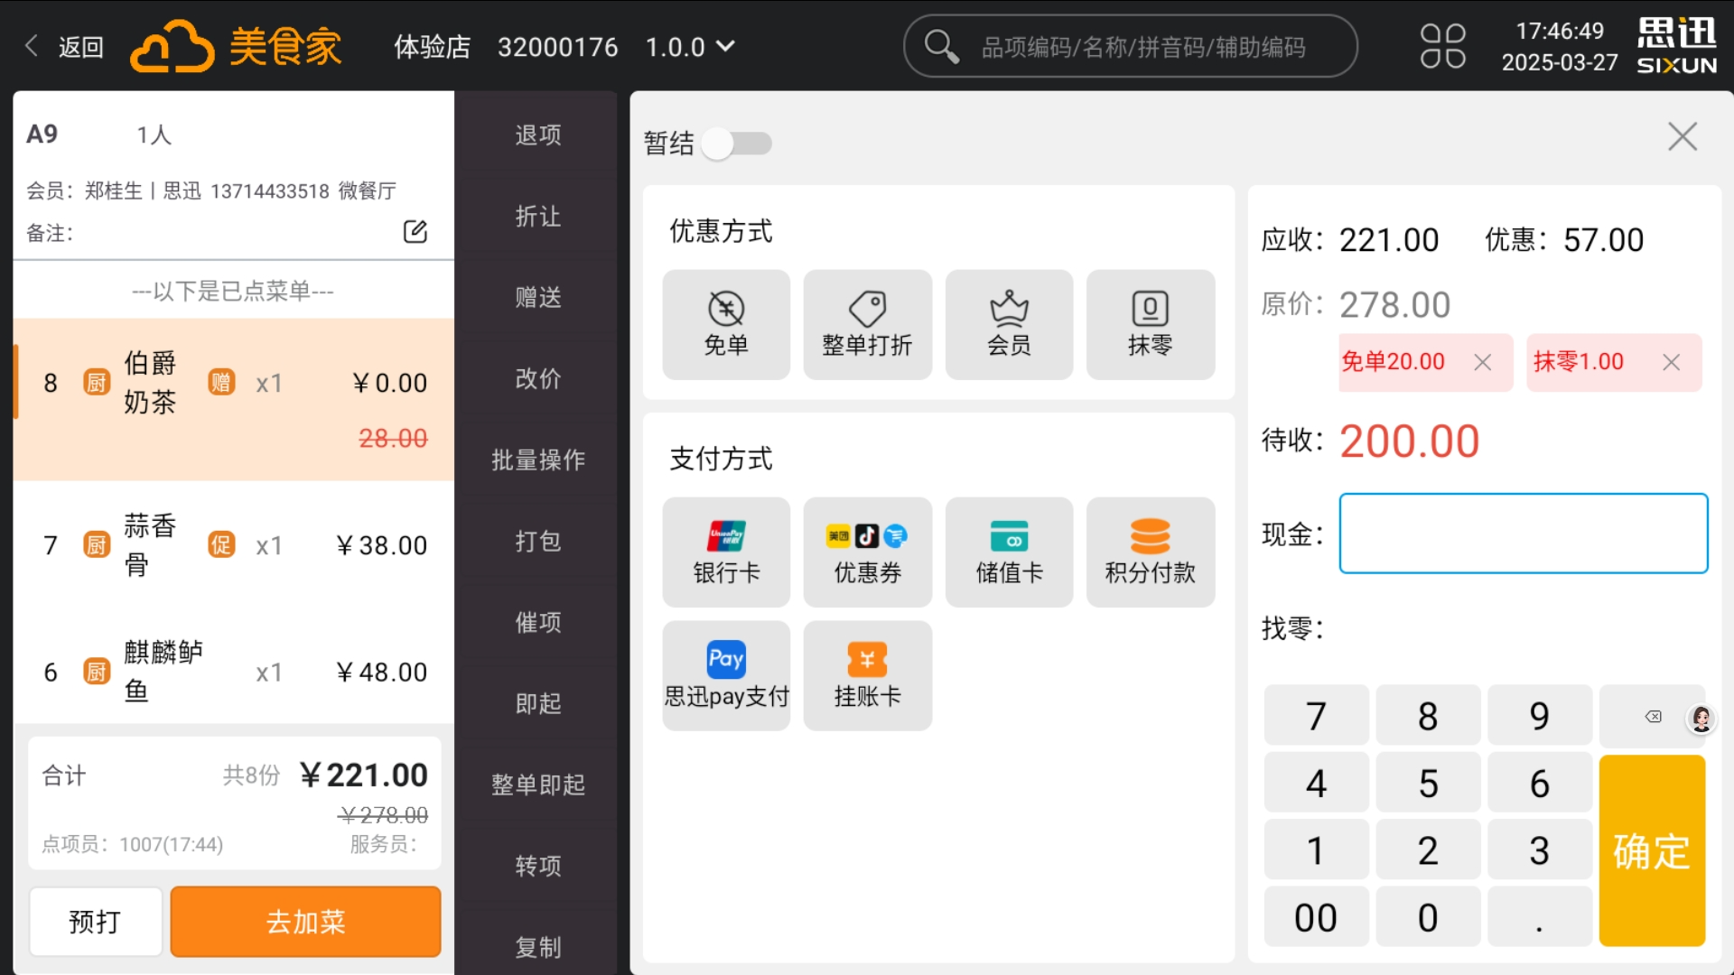
Task: Select 批量操作 from the side menu
Action: coord(537,460)
